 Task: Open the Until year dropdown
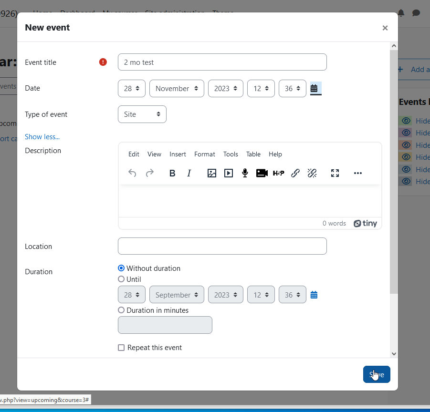tap(225, 295)
